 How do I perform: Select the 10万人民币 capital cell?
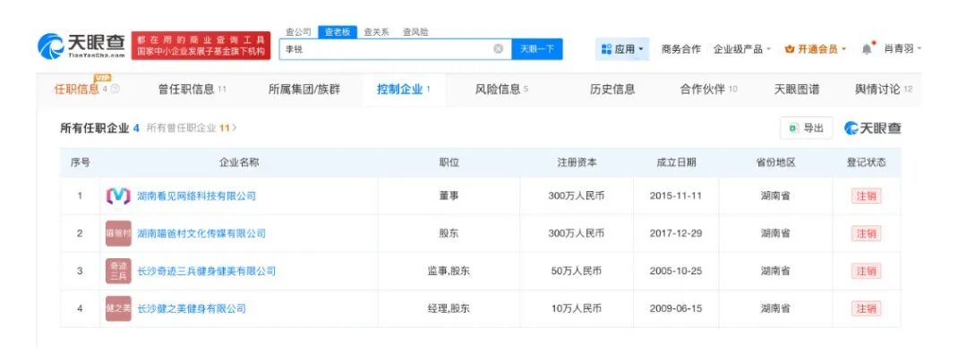[x=577, y=308]
